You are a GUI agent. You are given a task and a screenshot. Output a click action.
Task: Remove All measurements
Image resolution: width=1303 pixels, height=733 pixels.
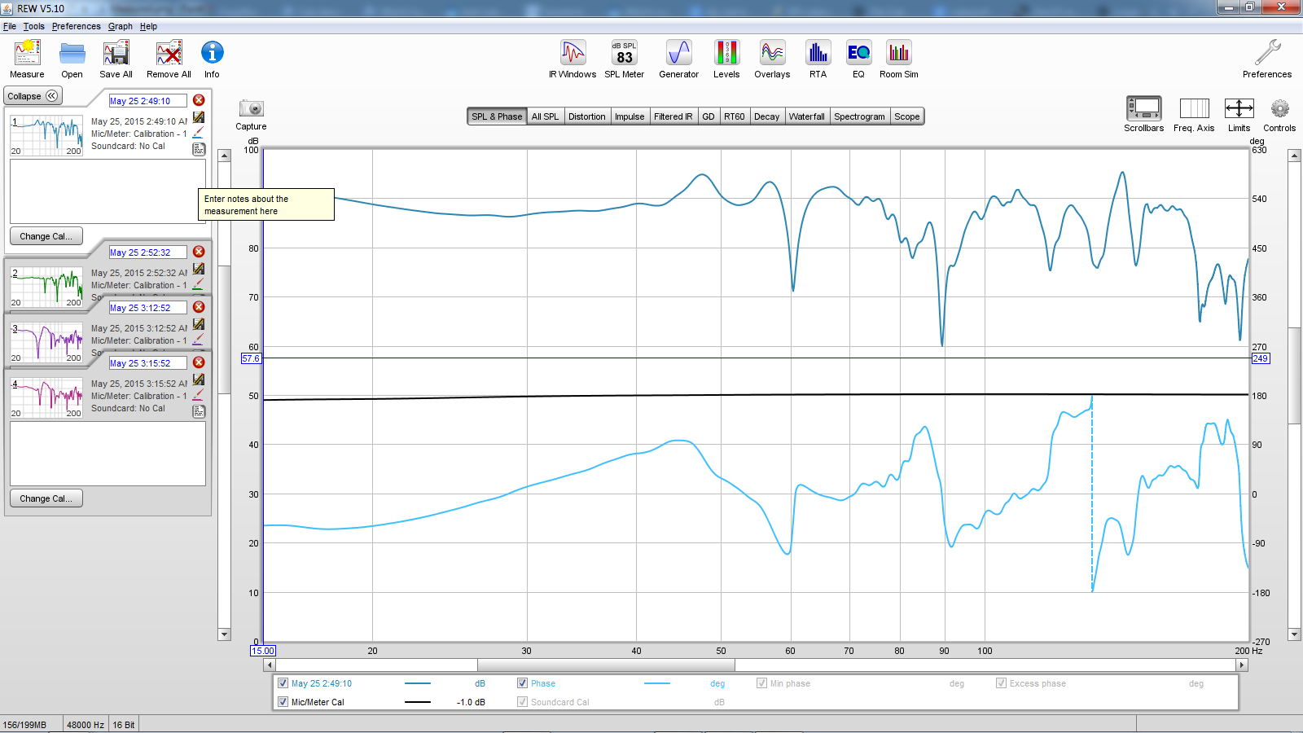[x=169, y=59]
